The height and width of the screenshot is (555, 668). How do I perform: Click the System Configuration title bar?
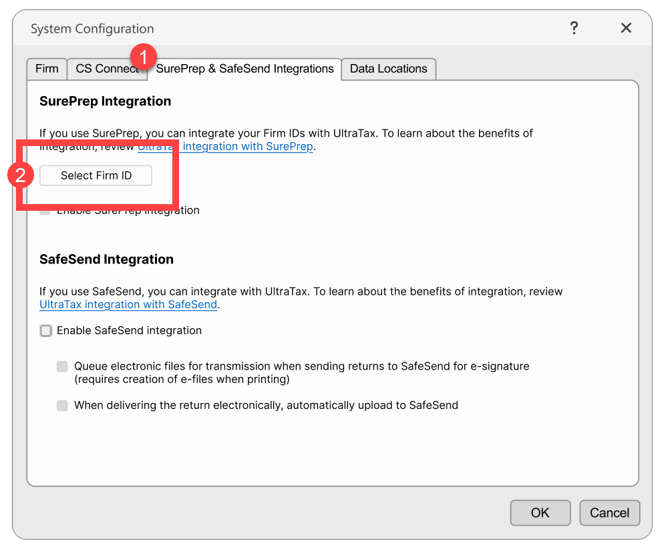tap(92, 28)
